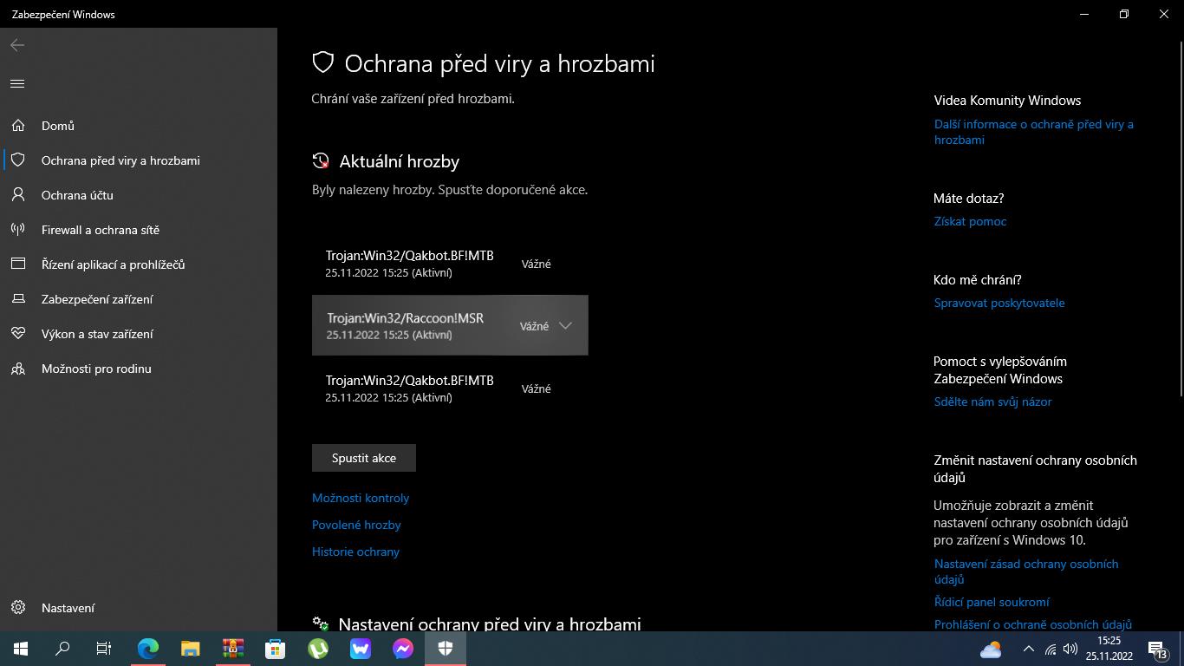Open Nastavení gear at sidebar bottom
The width and height of the screenshot is (1184, 666).
coord(68,608)
